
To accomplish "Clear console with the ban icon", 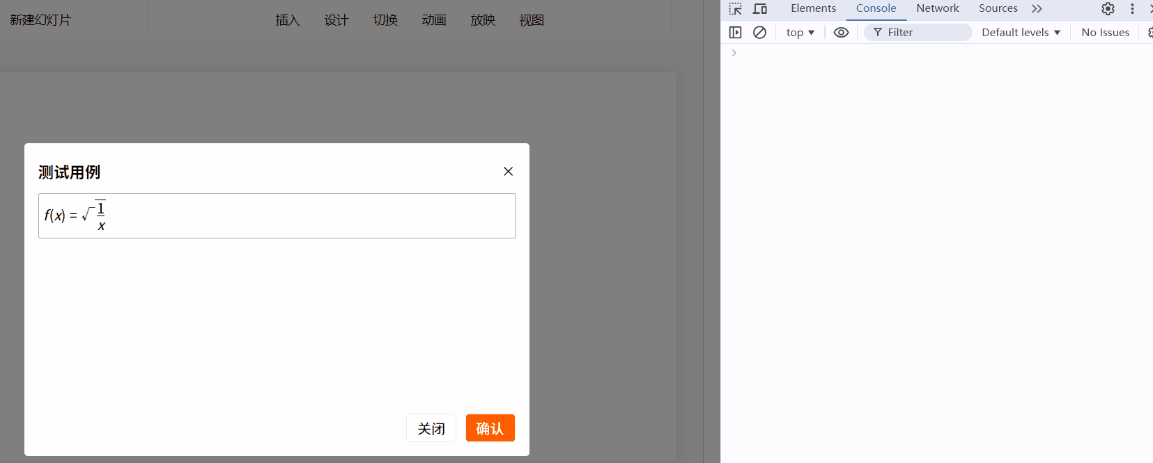I will 760,33.
